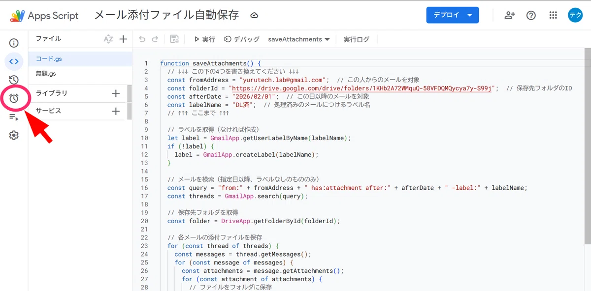Select the 無題.gs file
Screen dimensions: 591x291
pos(80,74)
